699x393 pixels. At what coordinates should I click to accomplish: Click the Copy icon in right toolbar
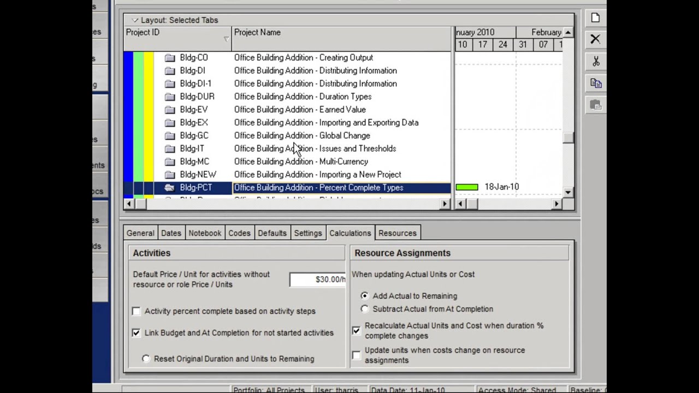[x=595, y=83]
